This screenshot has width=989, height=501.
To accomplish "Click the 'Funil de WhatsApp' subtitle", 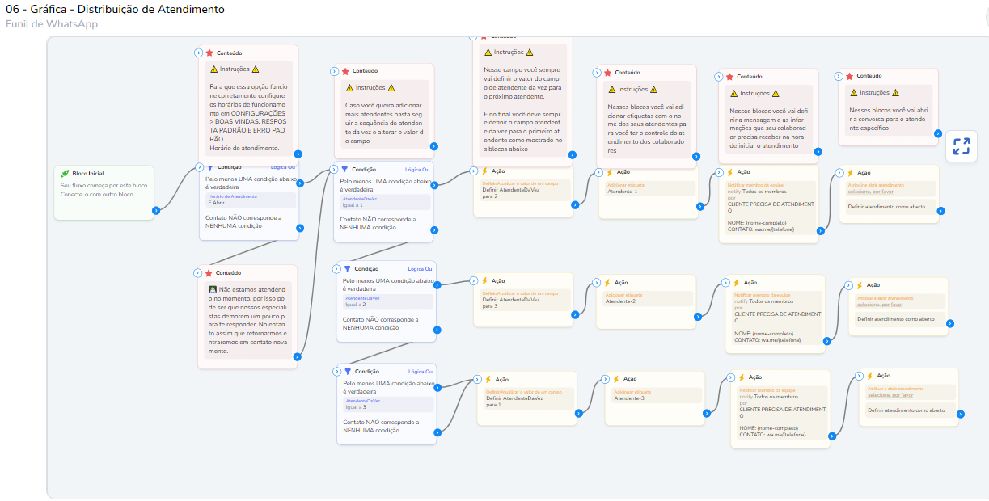I will click(52, 24).
